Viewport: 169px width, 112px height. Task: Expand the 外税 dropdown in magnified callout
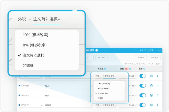pyautogui.click(x=24, y=19)
